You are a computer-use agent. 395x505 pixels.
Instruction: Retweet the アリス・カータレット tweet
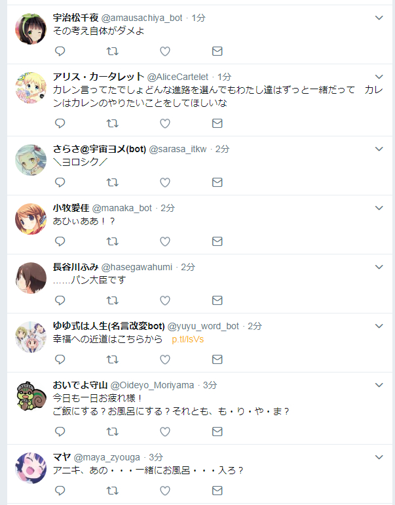coord(112,123)
